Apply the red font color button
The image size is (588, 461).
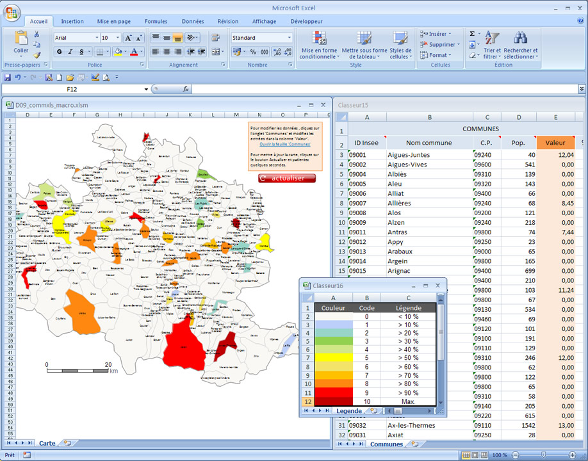[x=134, y=52]
